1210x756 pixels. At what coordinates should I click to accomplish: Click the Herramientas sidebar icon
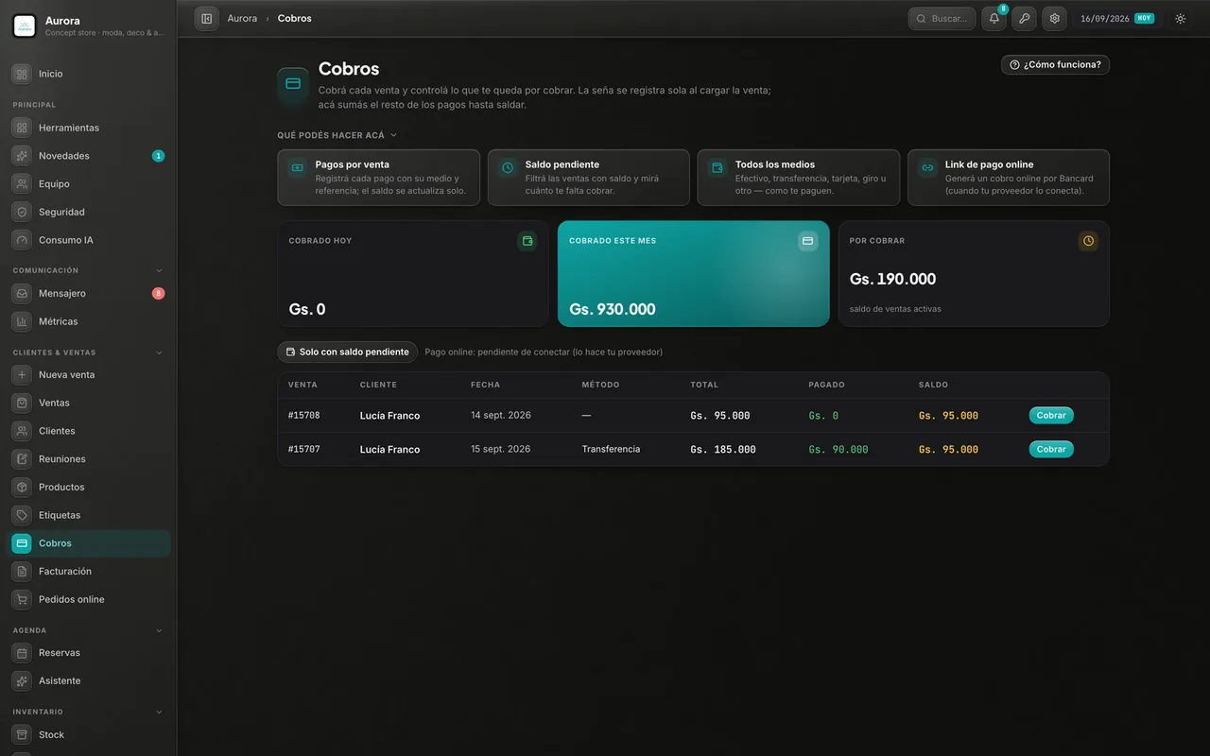tap(22, 128)
